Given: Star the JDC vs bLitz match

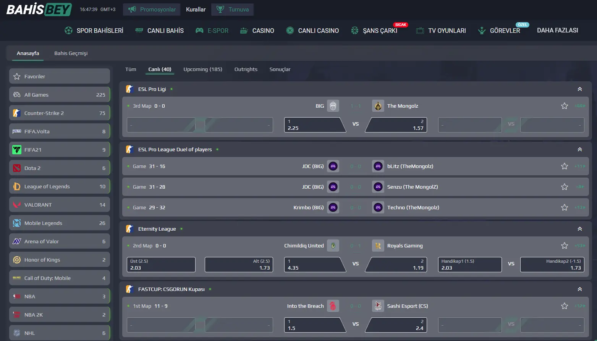Looking at the screenshot, I should [x=565, y=166].
